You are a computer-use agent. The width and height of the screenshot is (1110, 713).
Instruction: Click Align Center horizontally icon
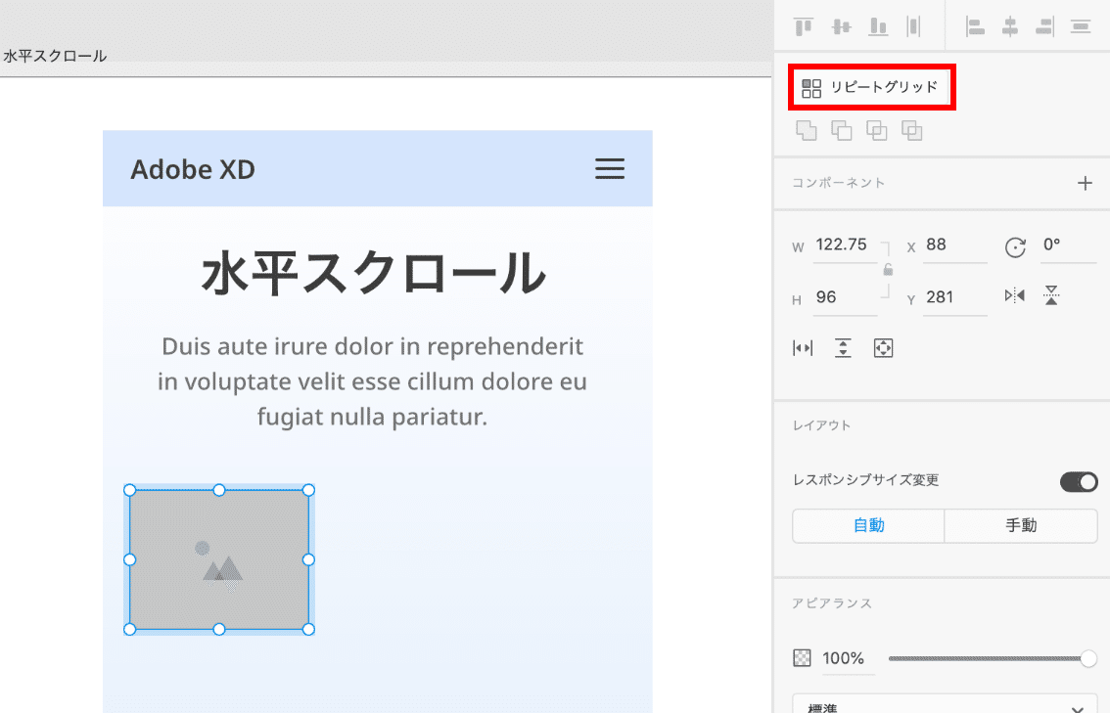tap(1010, 26)
